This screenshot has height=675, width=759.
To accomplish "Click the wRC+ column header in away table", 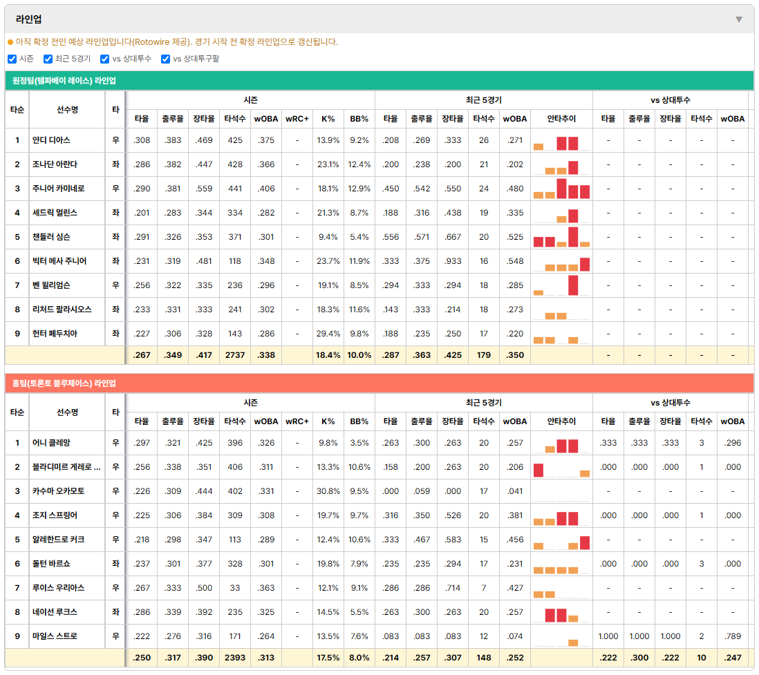I will [x=297, y=119].
